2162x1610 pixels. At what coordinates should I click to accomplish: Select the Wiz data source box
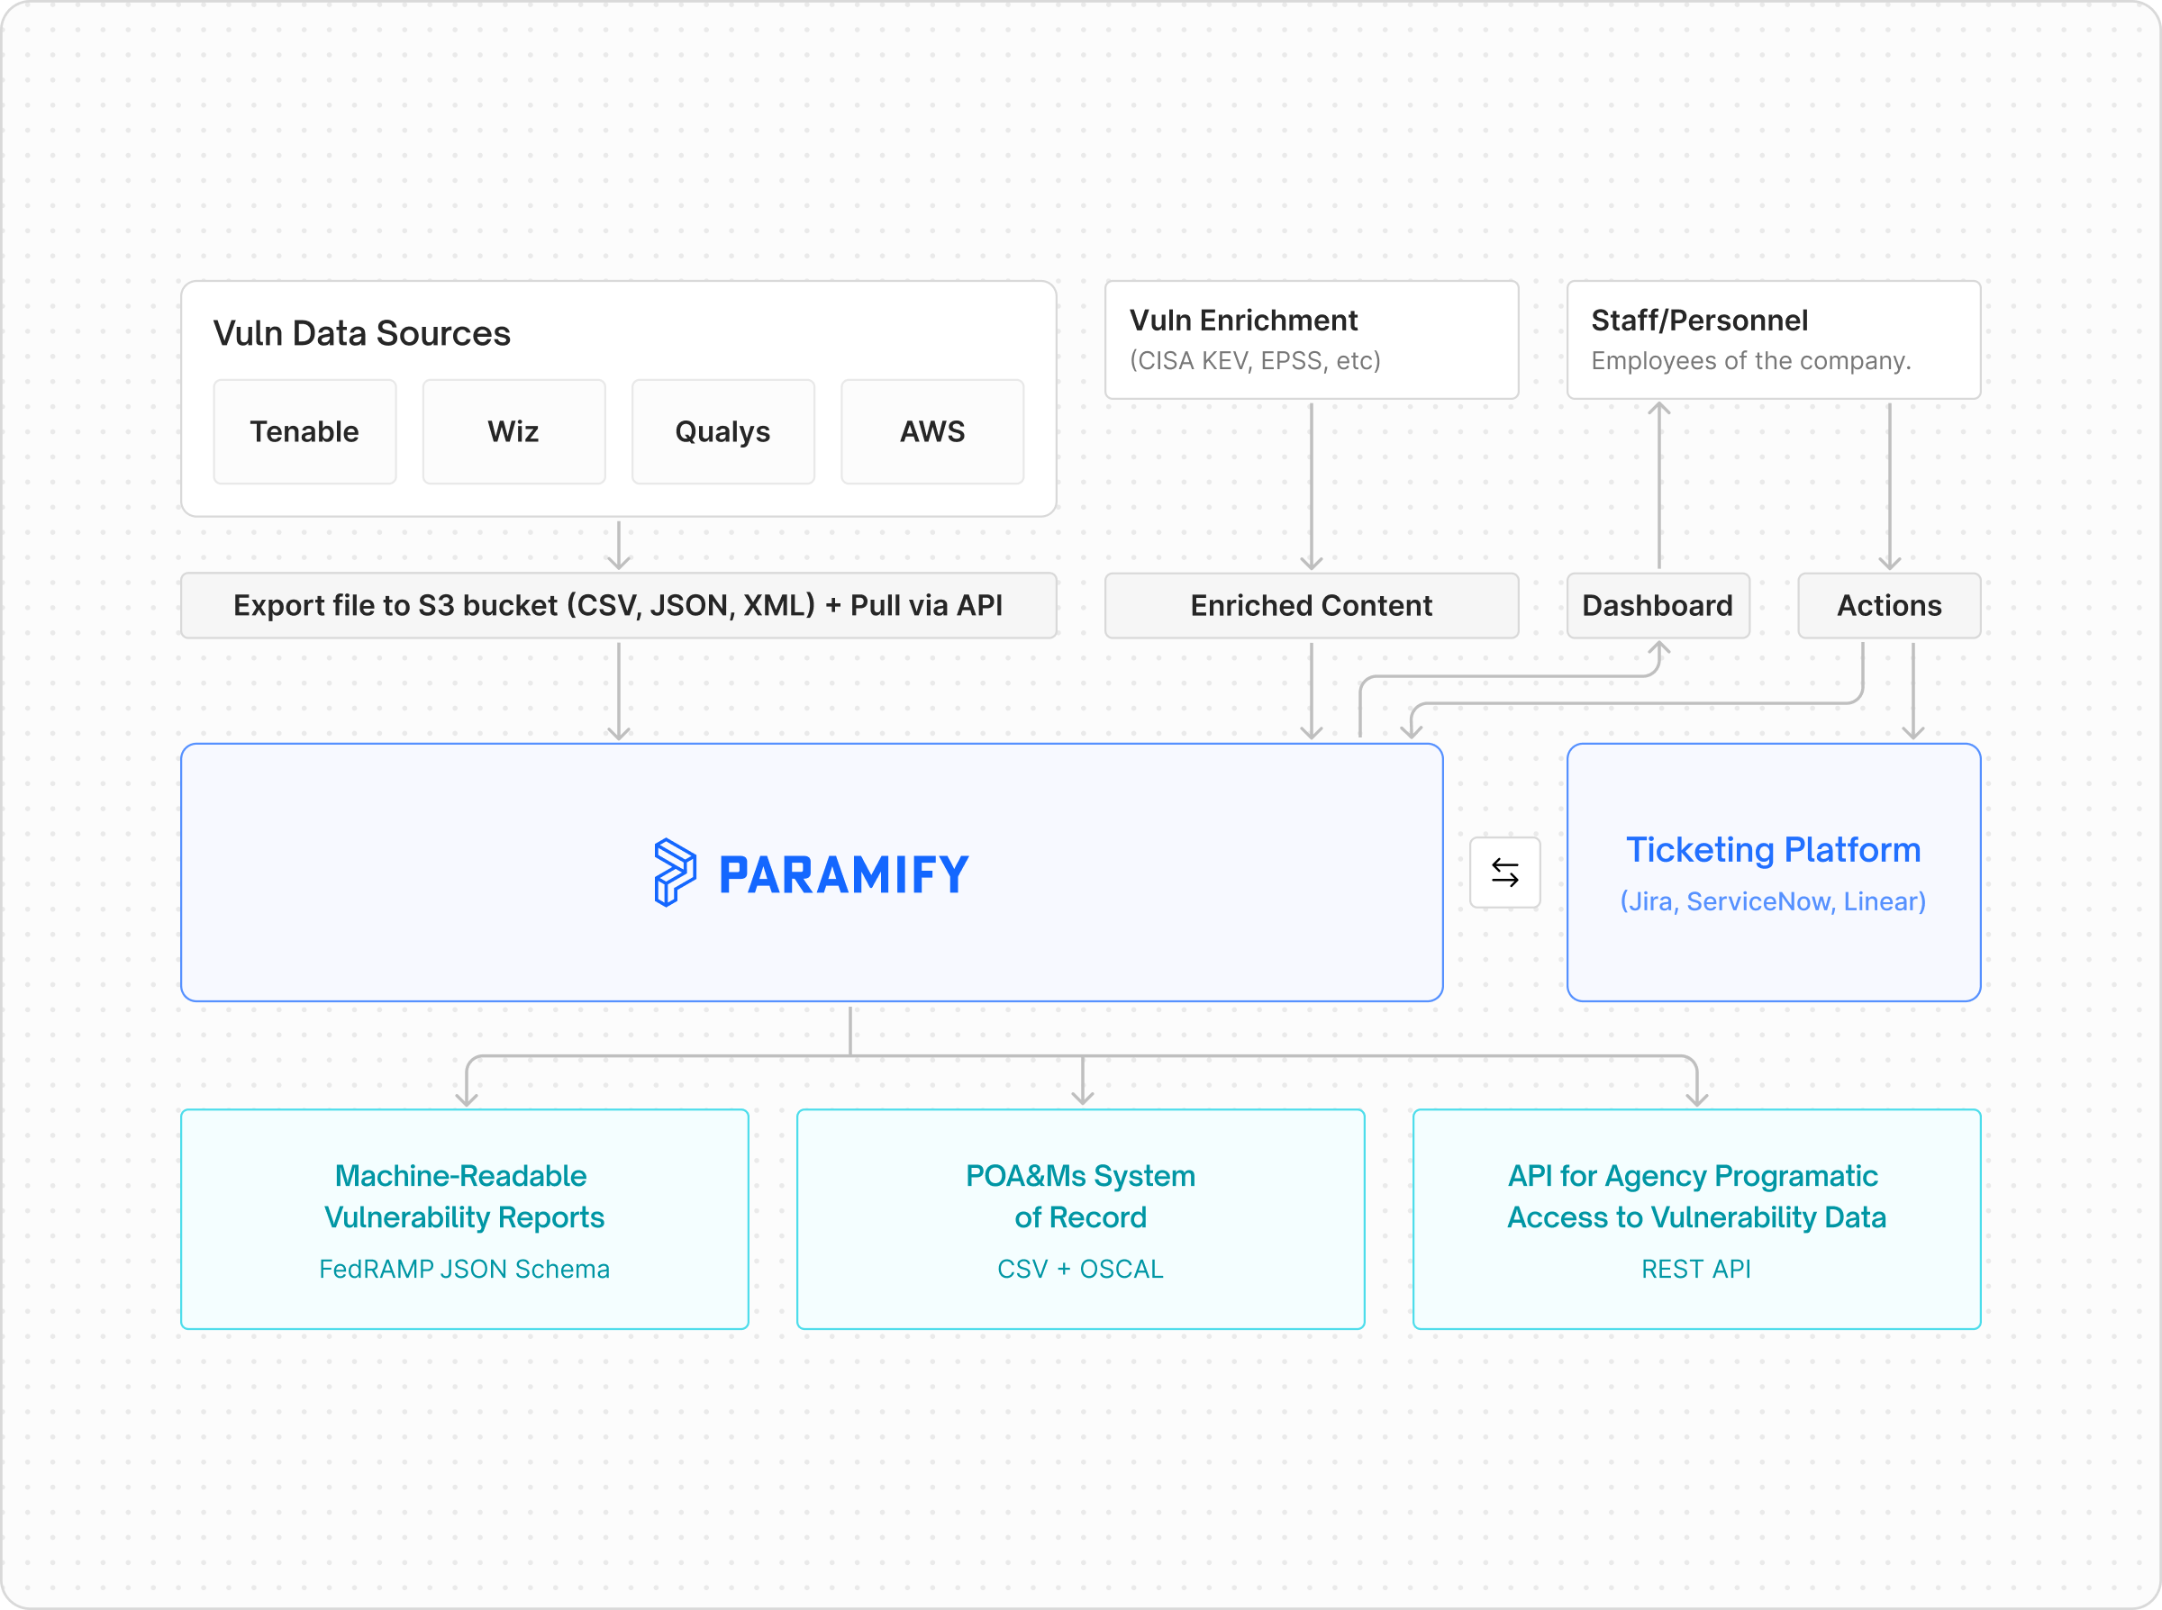pyautogui.click(x=513, y=431)
